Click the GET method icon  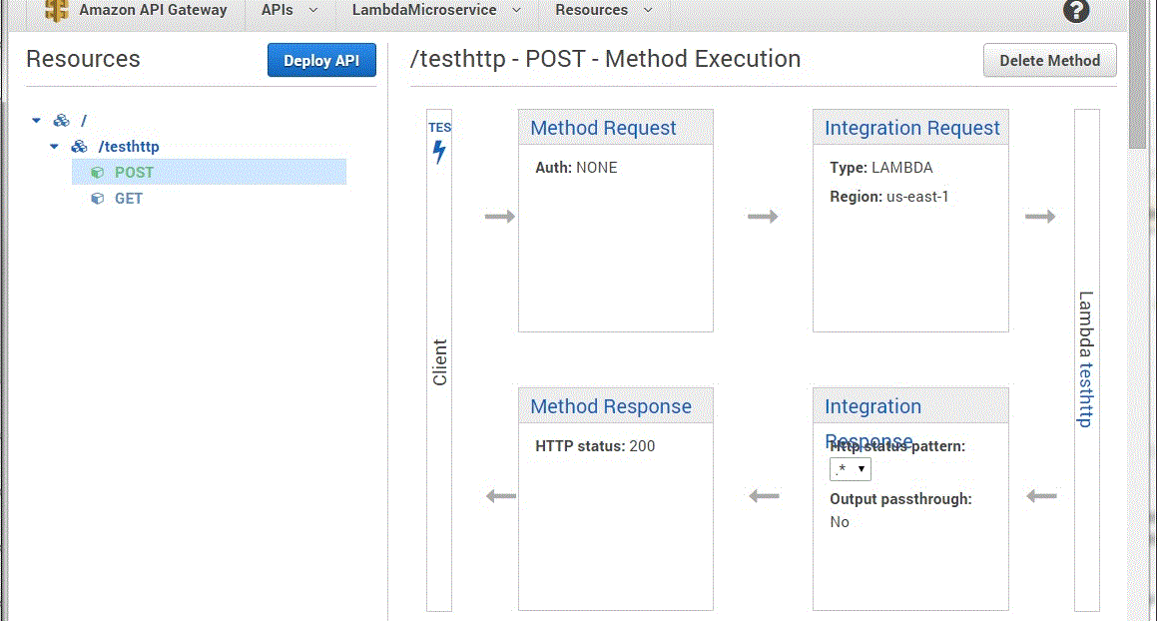click(x=97, y=199)
